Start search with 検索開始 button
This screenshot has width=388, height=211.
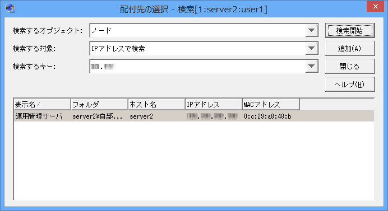[350, 30]
